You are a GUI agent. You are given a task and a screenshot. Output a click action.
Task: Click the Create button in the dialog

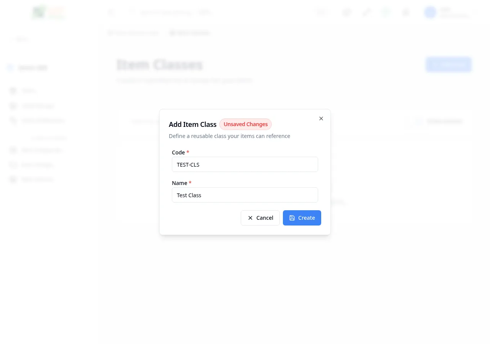[x=302, y=218]
